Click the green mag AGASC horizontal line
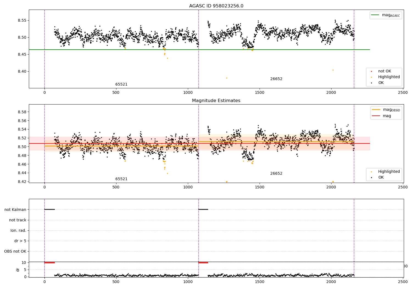Image resolution: width=412 pixels, height=288 pixels. click(x=199, y=50)
